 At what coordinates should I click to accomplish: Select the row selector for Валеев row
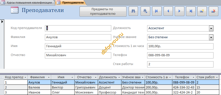tap(2, 87)
